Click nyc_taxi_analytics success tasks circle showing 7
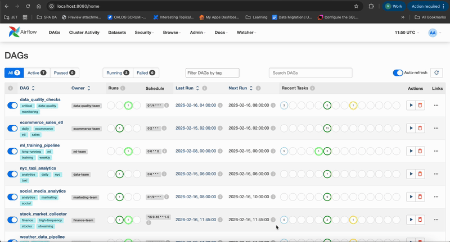The height and width of the screenshot is (242, 450). click(327, 174)
